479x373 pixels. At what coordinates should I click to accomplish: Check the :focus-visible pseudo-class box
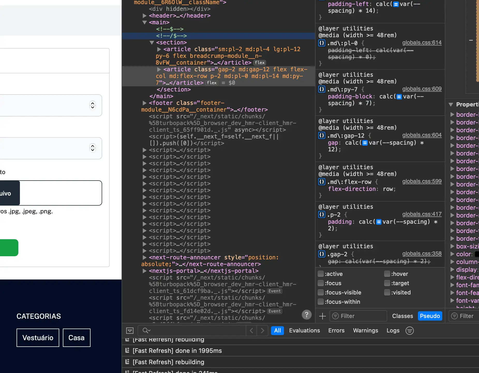(x=321, y=292)
